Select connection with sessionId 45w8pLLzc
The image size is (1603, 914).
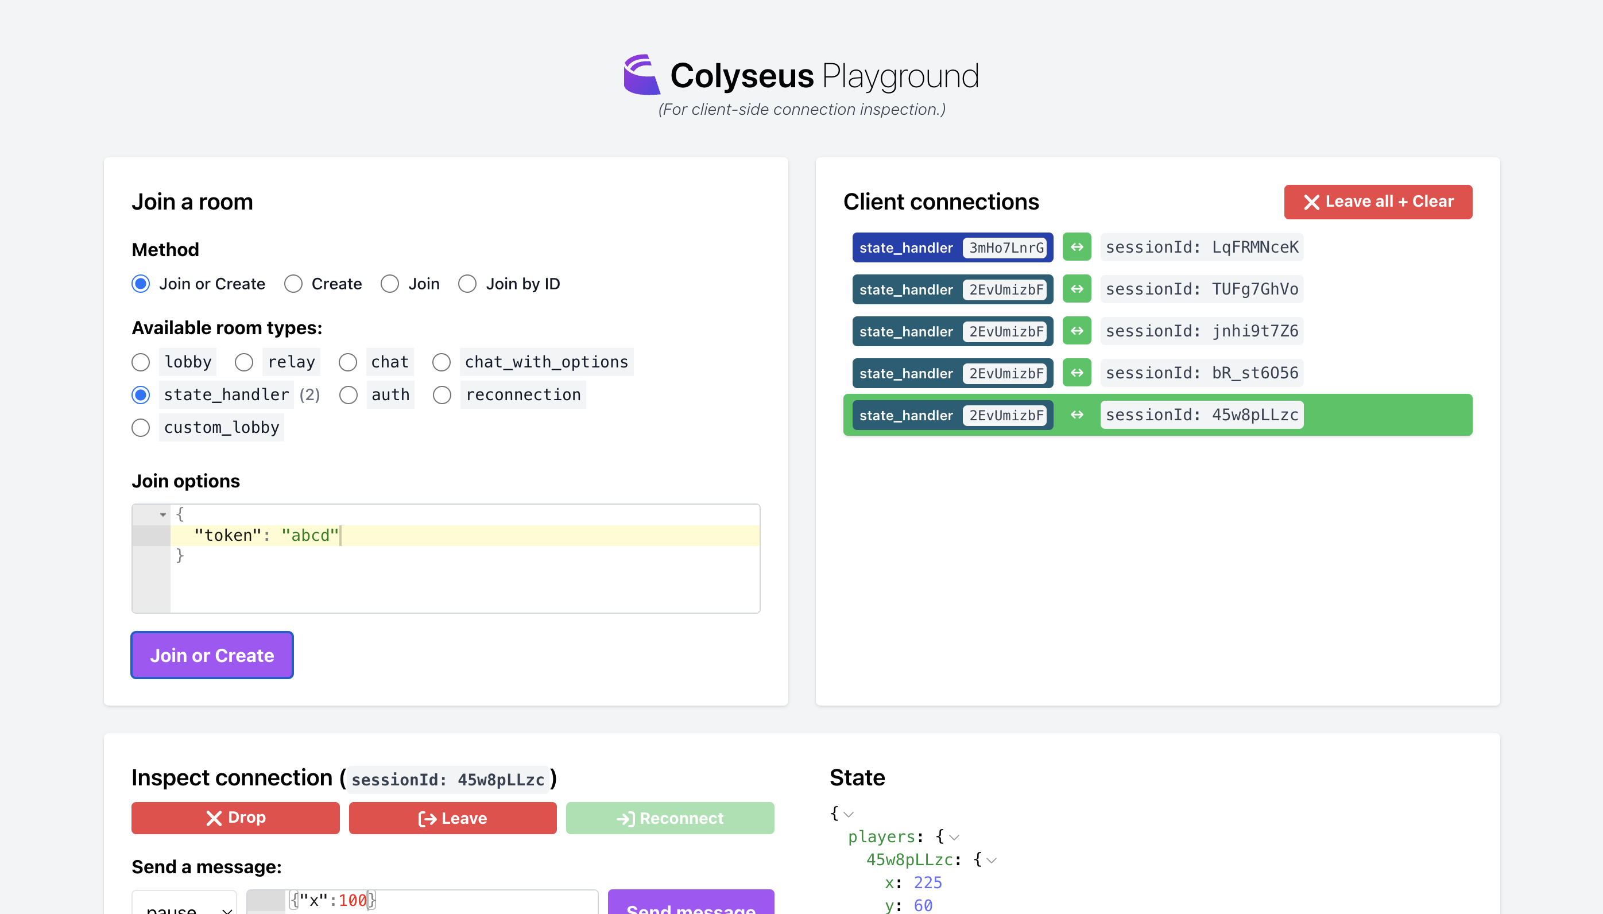click(1201, 415)
